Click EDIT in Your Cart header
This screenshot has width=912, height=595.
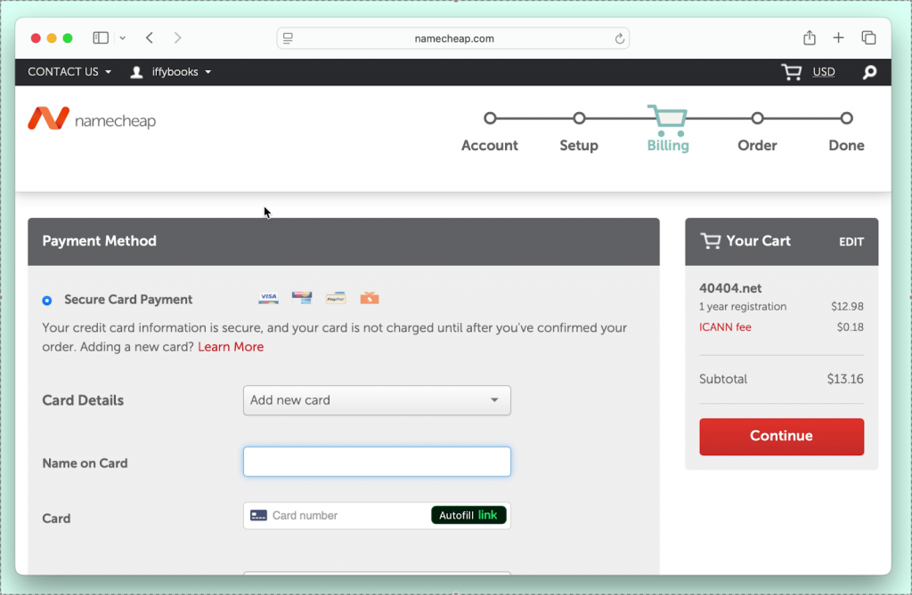(x=851, y=242)
